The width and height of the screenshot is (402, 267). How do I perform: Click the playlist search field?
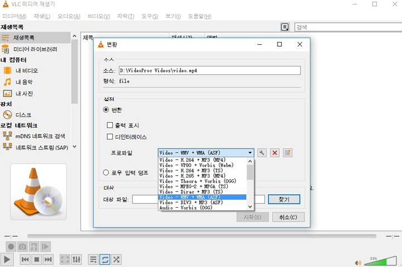pos(348,27)
